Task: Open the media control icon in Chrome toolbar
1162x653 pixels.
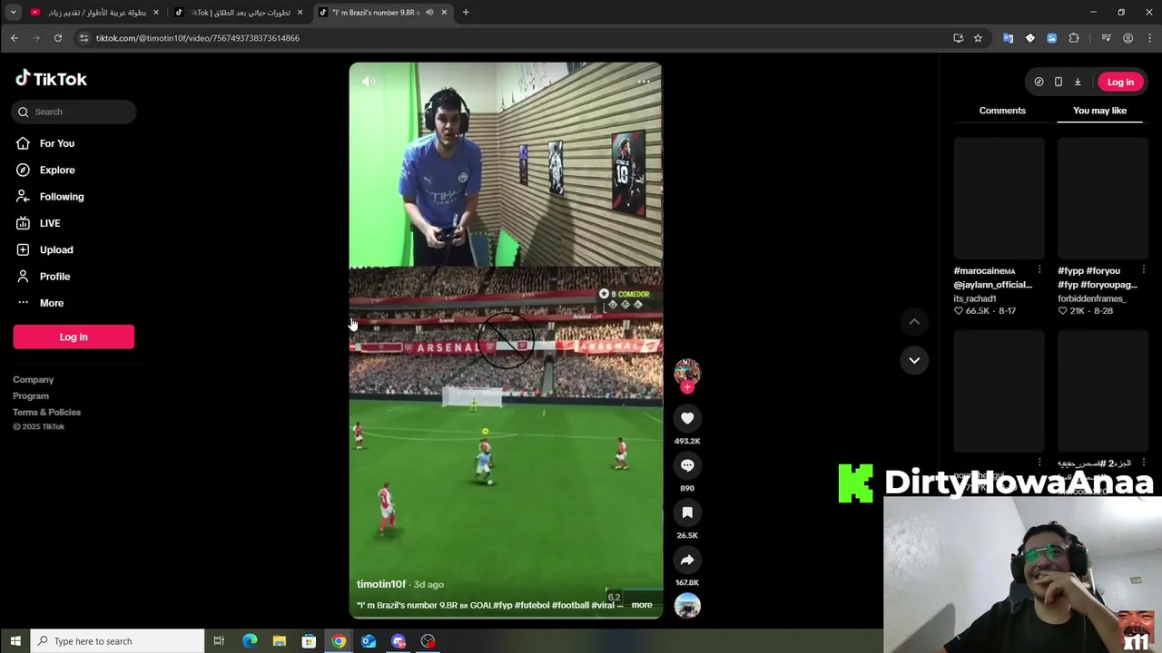Action: pos(1106,38)
